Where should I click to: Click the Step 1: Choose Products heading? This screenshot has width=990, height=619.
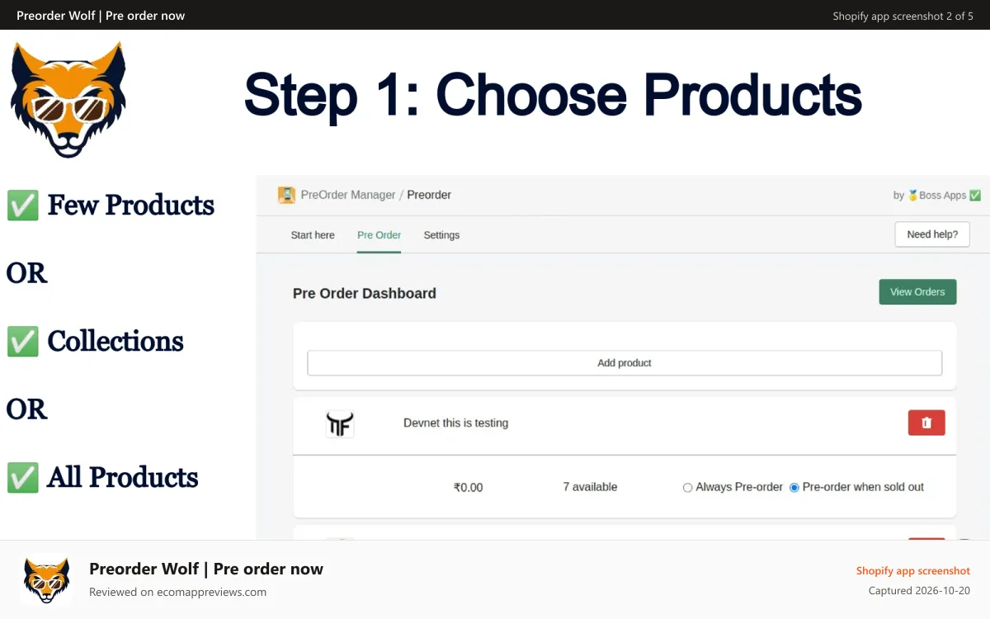click(553, 96)
